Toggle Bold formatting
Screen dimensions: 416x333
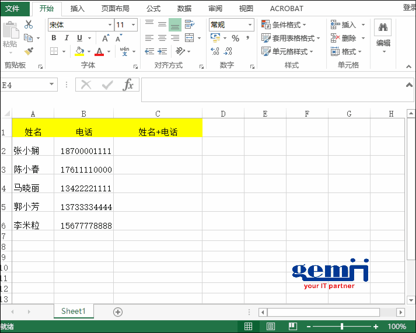pos(54,38)
